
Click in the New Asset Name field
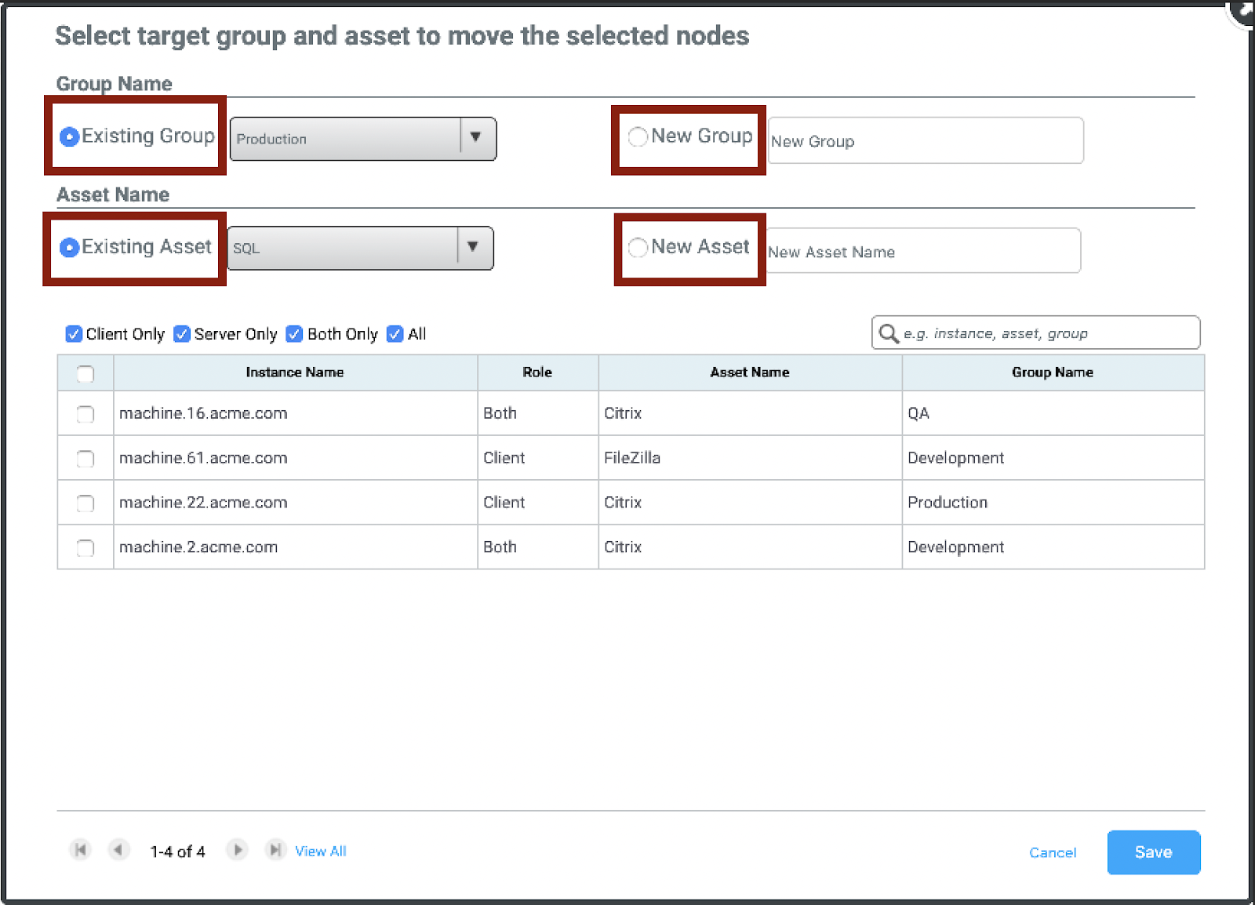923,252
